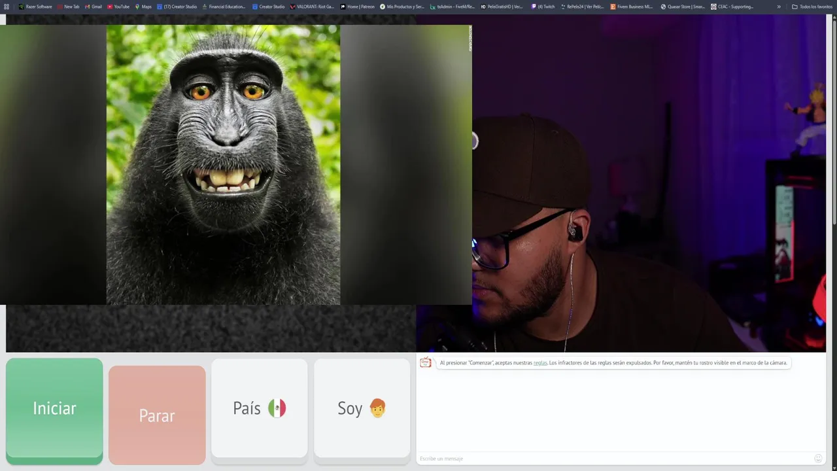Open the PelisGratisHD bookmark

pyautogui.click(x=502, y=7)
